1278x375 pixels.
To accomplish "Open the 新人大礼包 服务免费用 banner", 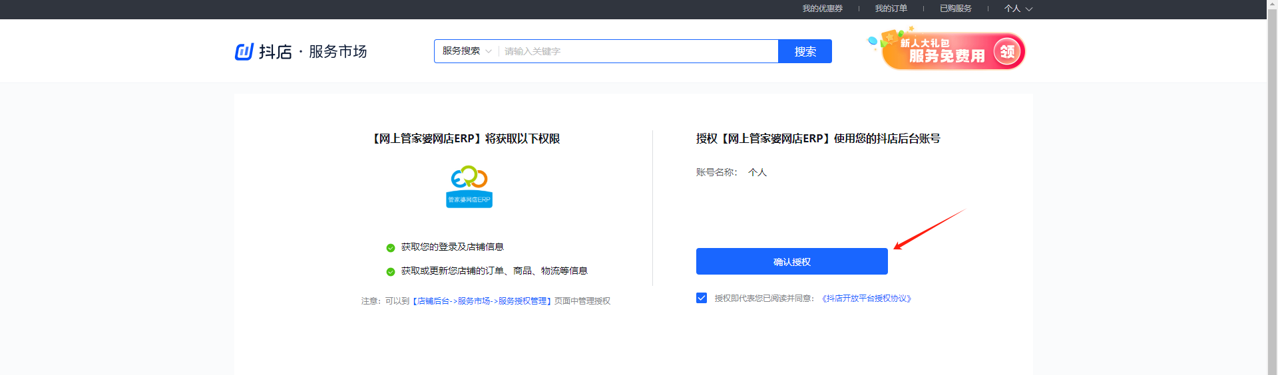I will pyautogui.click(x=947, y=50).
